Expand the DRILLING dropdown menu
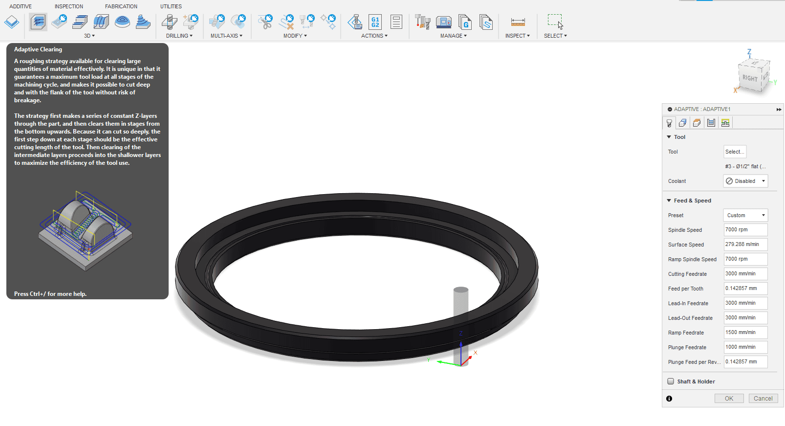Screen dimensions: 785x426 [x=179, y=36]
